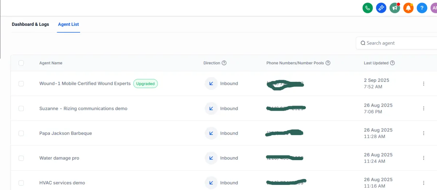Open the purple user avatar menu
437x190 pixels.
(x=434, y=8)
